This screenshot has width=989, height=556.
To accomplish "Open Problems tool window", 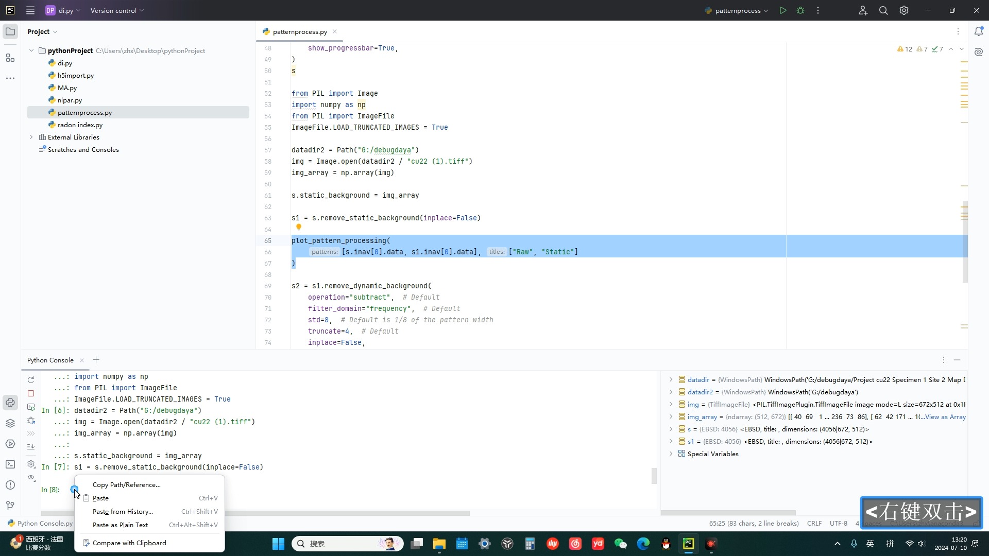I will pyautogui.click(x=10, y=485).
